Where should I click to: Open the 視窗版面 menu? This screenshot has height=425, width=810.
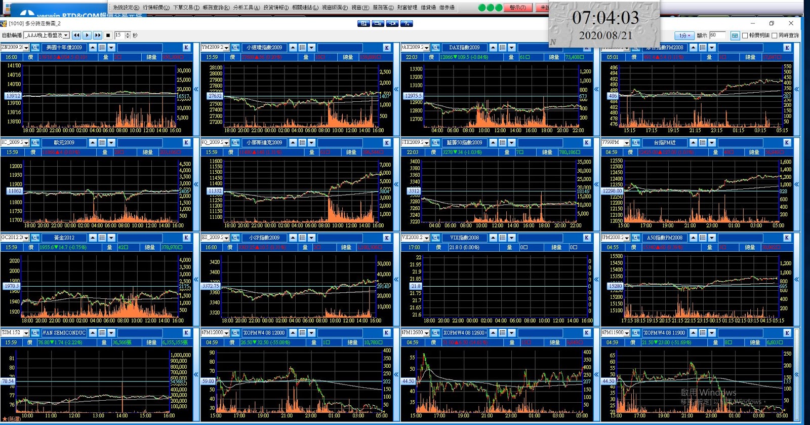pyautogui.click(x=335, y=8)
